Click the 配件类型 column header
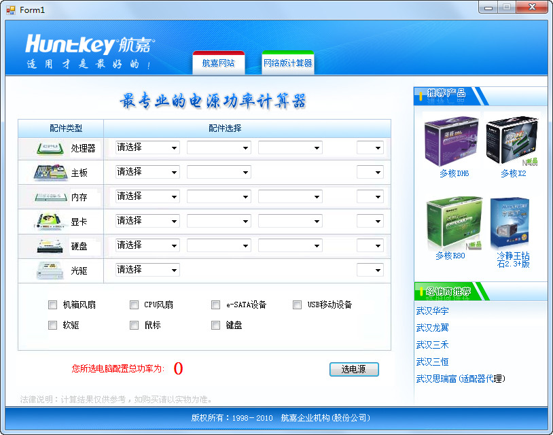This screenshot has height=435, width=553. 66,128
